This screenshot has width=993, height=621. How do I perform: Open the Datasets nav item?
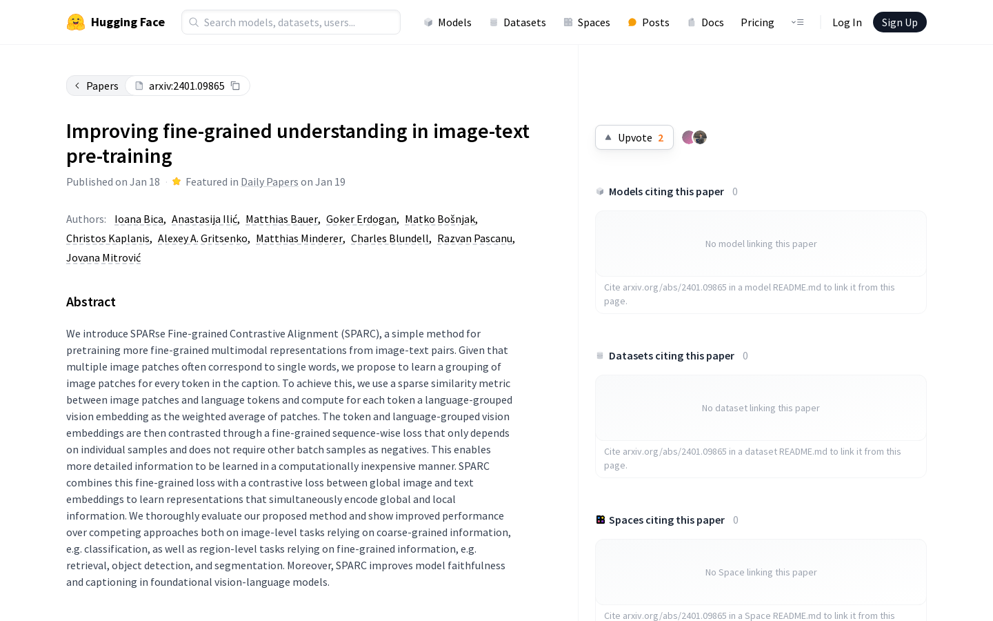pyautogui.click(x=517, y=22)
